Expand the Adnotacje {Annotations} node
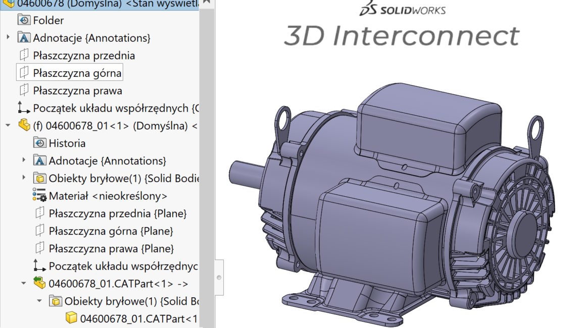The image size is (586, 328). 8,37
